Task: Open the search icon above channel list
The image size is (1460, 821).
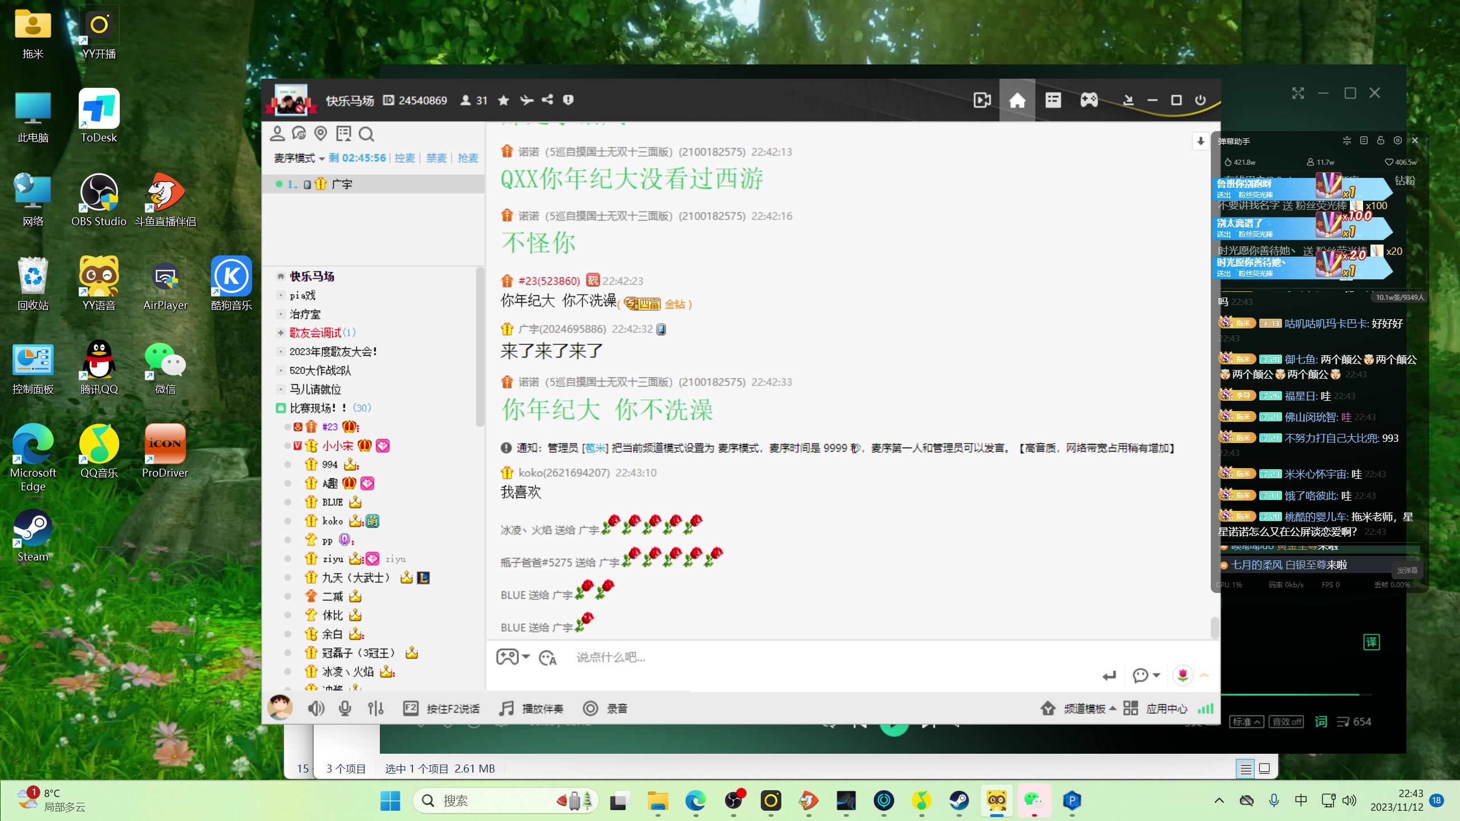Action: point(366,135)
